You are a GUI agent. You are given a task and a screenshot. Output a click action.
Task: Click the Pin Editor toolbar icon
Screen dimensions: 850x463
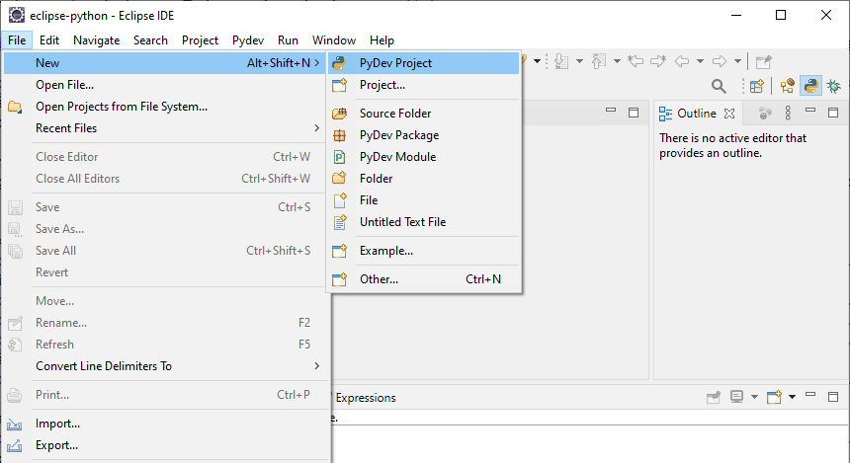[763, 62]
